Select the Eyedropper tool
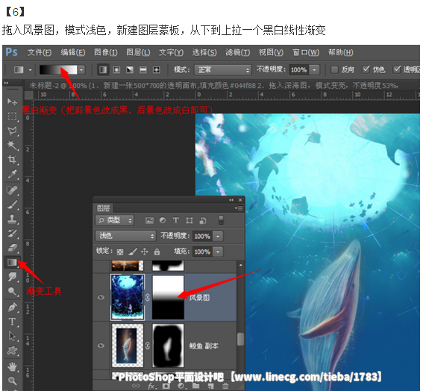423x391 pixels. click(x=12, y=174)
